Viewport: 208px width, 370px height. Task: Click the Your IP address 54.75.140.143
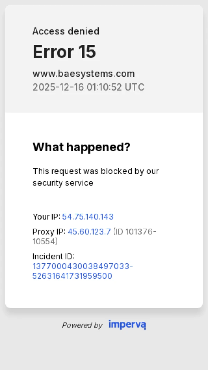click(x=88, y=217)
